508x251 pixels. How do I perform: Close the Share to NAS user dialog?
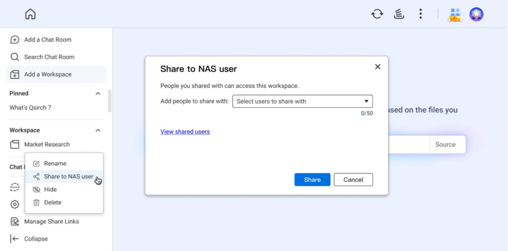click(378, 67)
